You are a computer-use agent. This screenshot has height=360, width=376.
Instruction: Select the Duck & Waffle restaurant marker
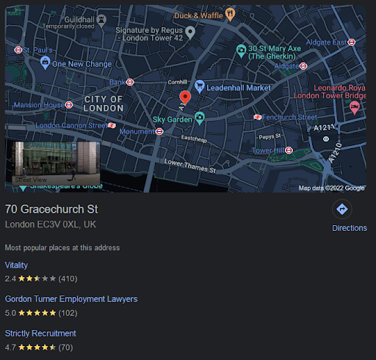(230, 14)
